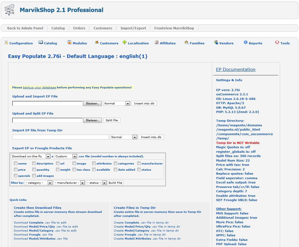The image size is (299, 247).
Task: Tick the add images checkbox
Action: pyautogui.click(x=34, y=175)
